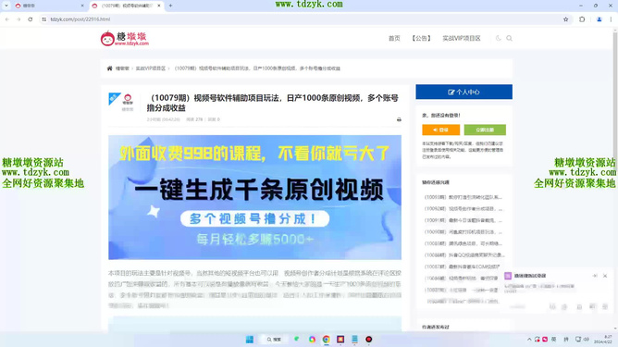Open the green leaf app on the taskbar

[296, 339]
